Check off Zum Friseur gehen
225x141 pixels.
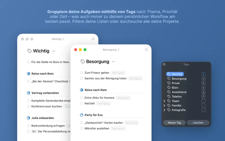(x=82, y=73)
